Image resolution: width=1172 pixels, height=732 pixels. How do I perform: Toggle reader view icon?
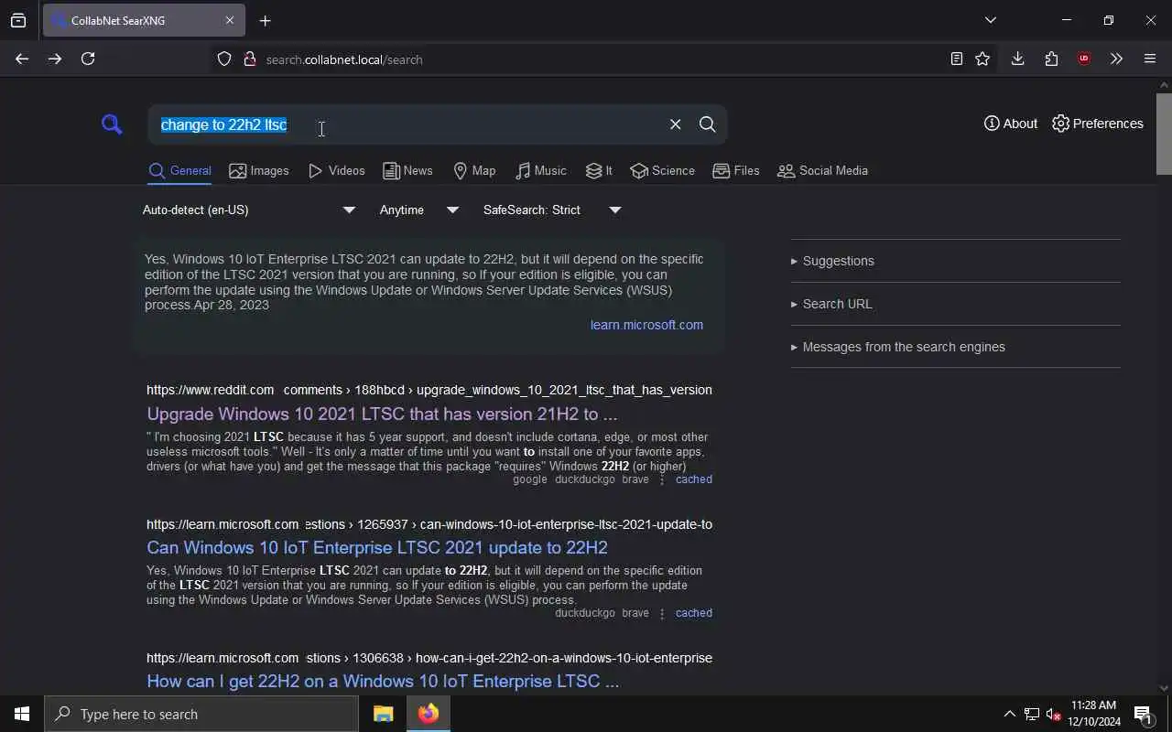pos(956,59)
